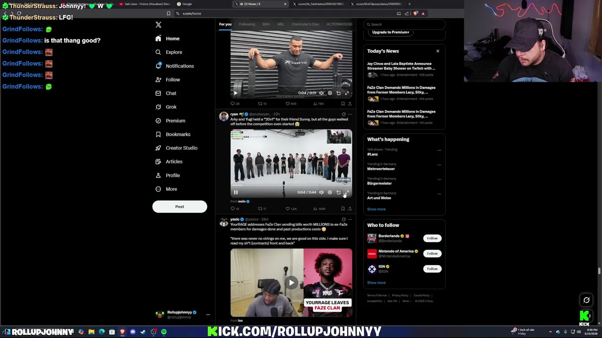Go to Profile from the sidebar
This screenshot has height=338, width=602.
click(x=167, y=175)
